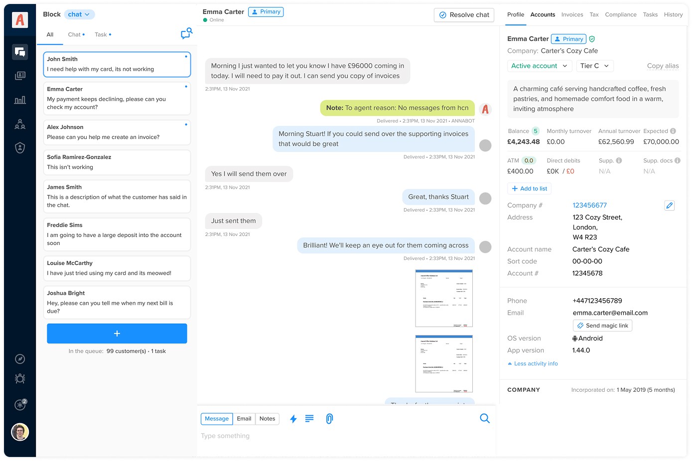The width and height of the screenshot is (692, 461).
Task: Select the Email composer tab
Action: click(x=244, y=419)
